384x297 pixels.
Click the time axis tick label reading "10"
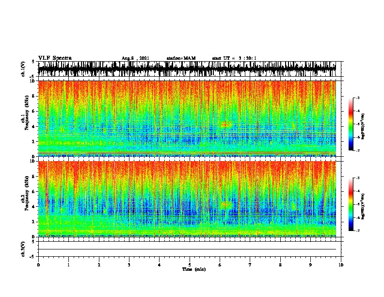pyautogui.click(x=341, y=265)
